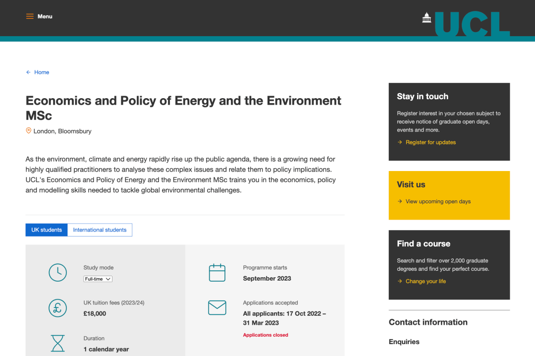
Task: Open the Study mode Full-time dropdown
Action: 98,279
